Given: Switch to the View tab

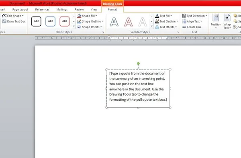Looking at the screenshot, I should point(94,9).
